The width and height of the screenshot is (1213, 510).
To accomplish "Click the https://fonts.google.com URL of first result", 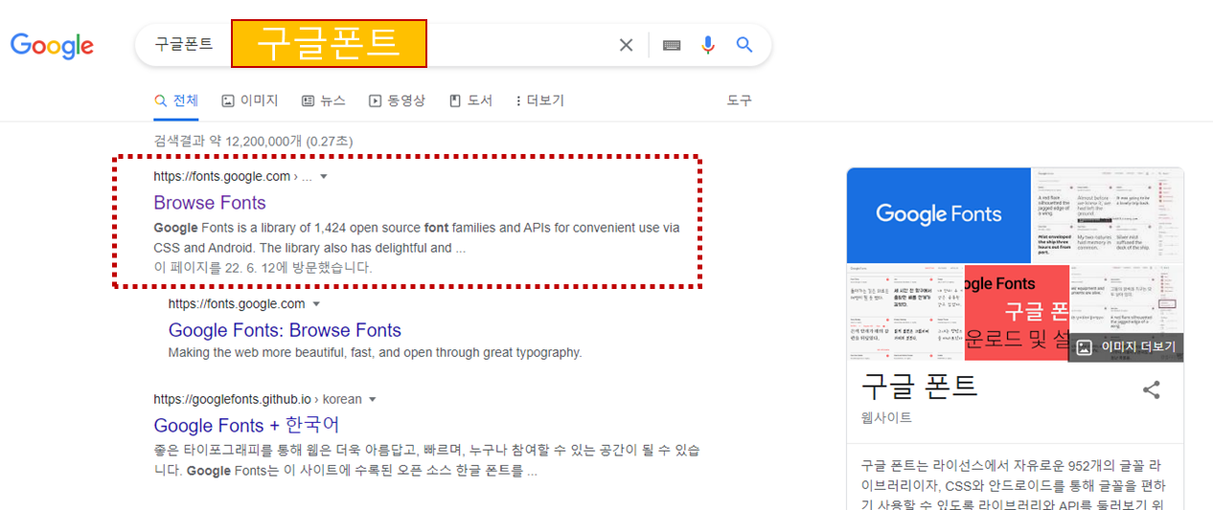I will [221, 177].
